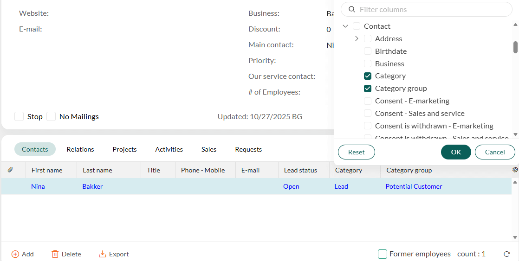Click the Delete button label
The height and width of the screenshot is (261, 519).
tap(71, 254)
